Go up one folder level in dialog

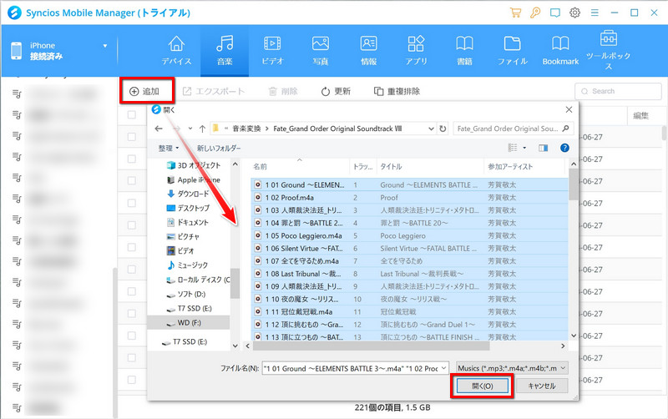[202, 129]
